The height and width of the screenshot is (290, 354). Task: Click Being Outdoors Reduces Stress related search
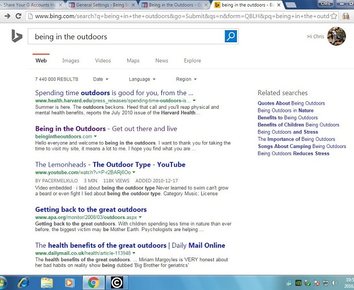pyautogui.click(x=294, y=154)
